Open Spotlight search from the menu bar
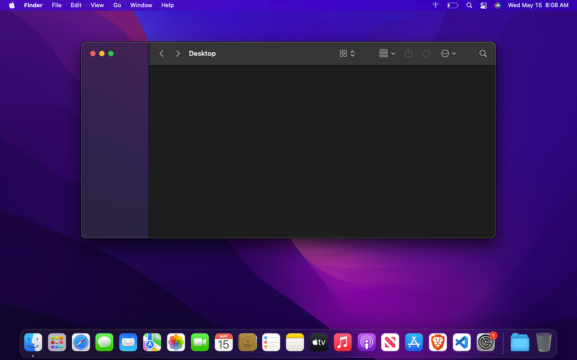This screenshot has height=360, width=577. 469,5
